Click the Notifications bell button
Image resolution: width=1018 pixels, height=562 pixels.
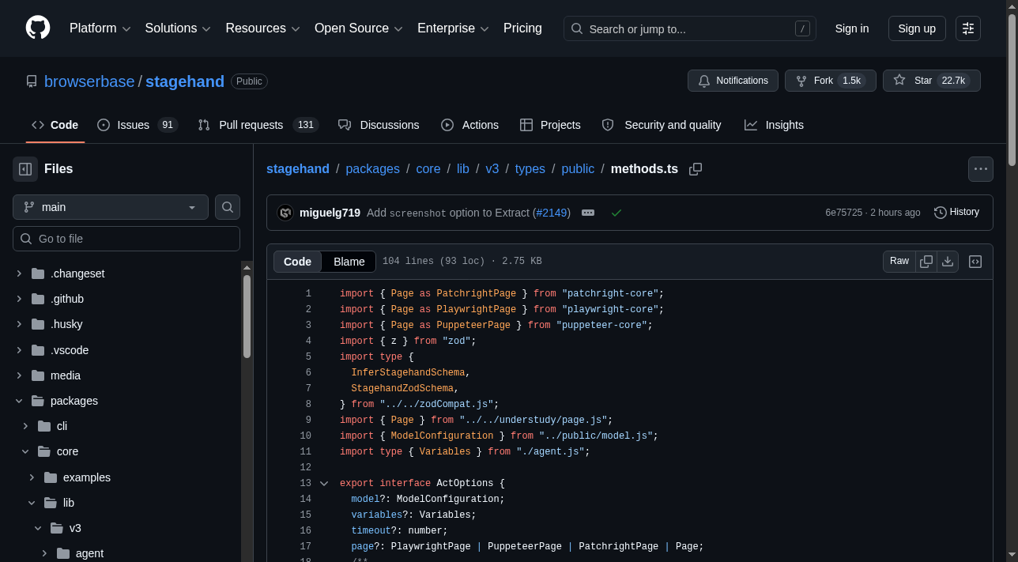(x=733, y=81)
